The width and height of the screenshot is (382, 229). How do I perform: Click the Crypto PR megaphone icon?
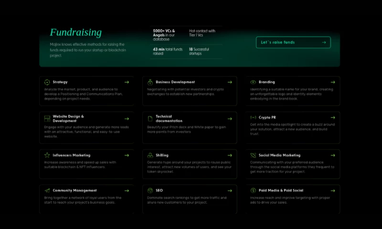(253, 117)
